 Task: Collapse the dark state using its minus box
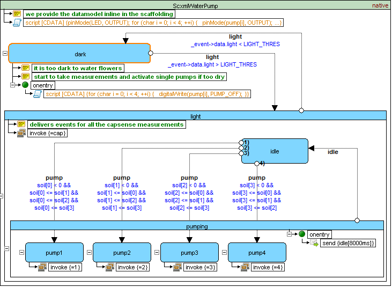coord(5,54)
